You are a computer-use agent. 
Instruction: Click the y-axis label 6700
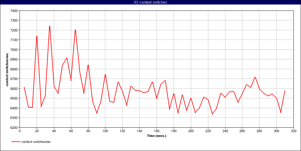pos(14,79)
